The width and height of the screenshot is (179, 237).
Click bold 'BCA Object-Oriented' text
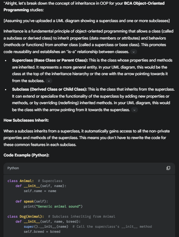pyautogui.click(x=144, y=3)
